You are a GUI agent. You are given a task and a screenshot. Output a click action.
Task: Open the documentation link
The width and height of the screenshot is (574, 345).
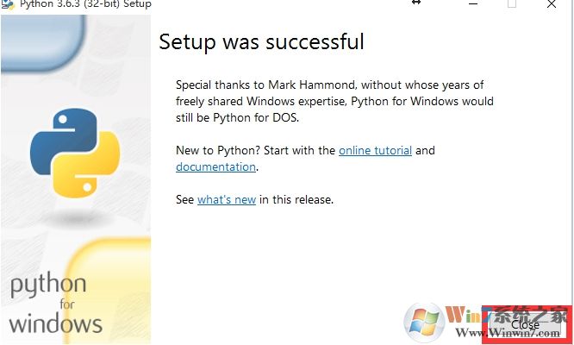click(215, 166)
